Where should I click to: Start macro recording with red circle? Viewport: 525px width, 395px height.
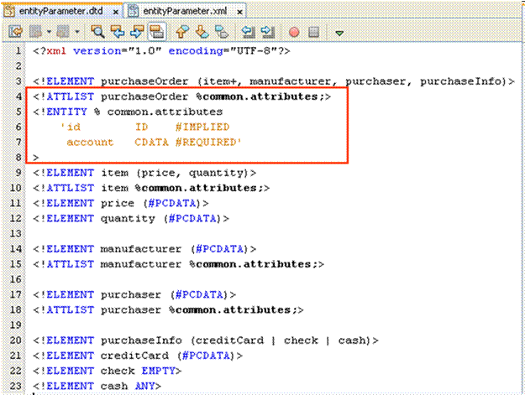click(294, 32)
